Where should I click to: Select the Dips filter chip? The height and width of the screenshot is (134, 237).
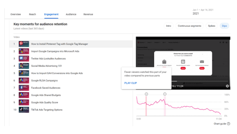224,26
